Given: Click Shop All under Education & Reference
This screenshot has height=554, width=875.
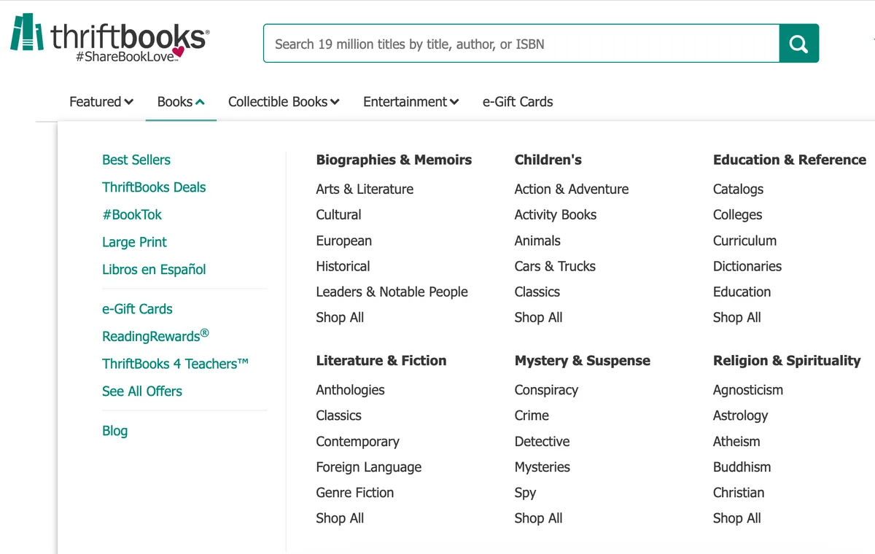Looking at the screenshot, I should coord(736,318).
